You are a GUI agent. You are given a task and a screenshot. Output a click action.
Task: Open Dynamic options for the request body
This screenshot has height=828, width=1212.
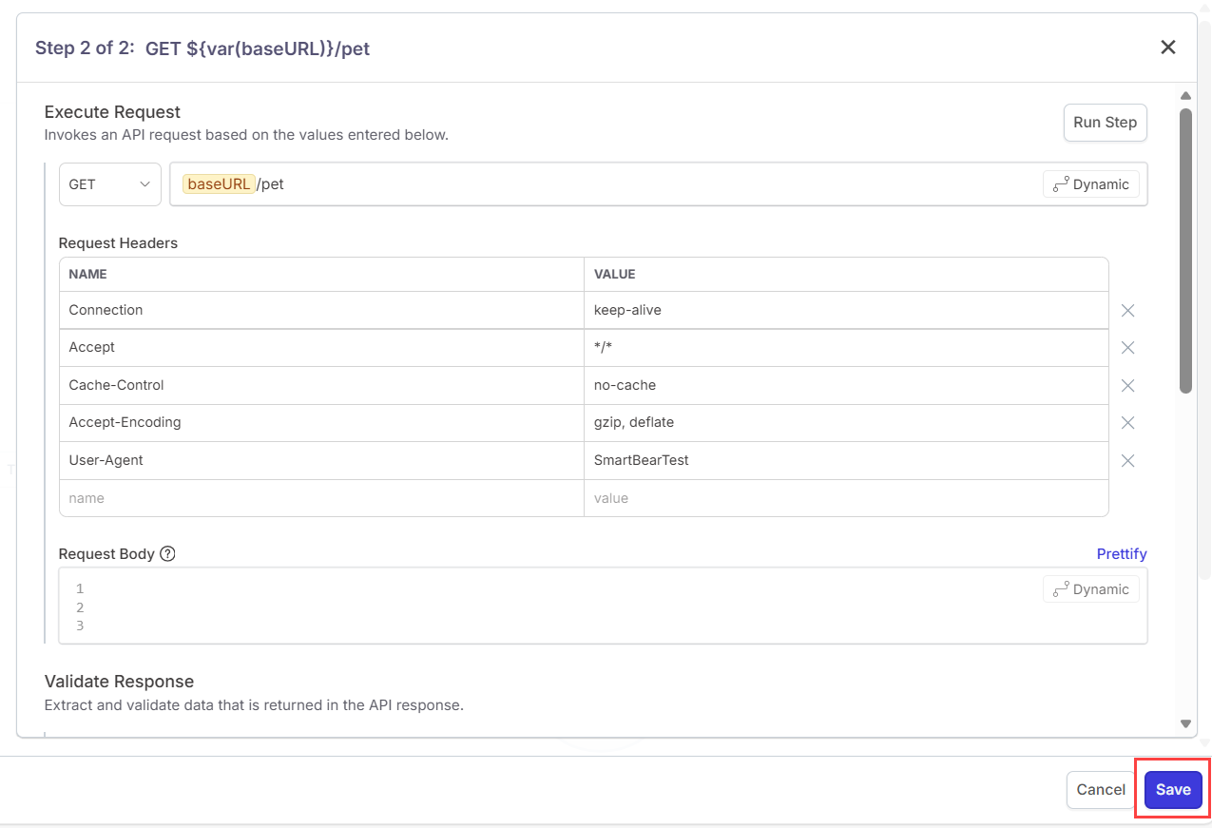coord(1090,588)
